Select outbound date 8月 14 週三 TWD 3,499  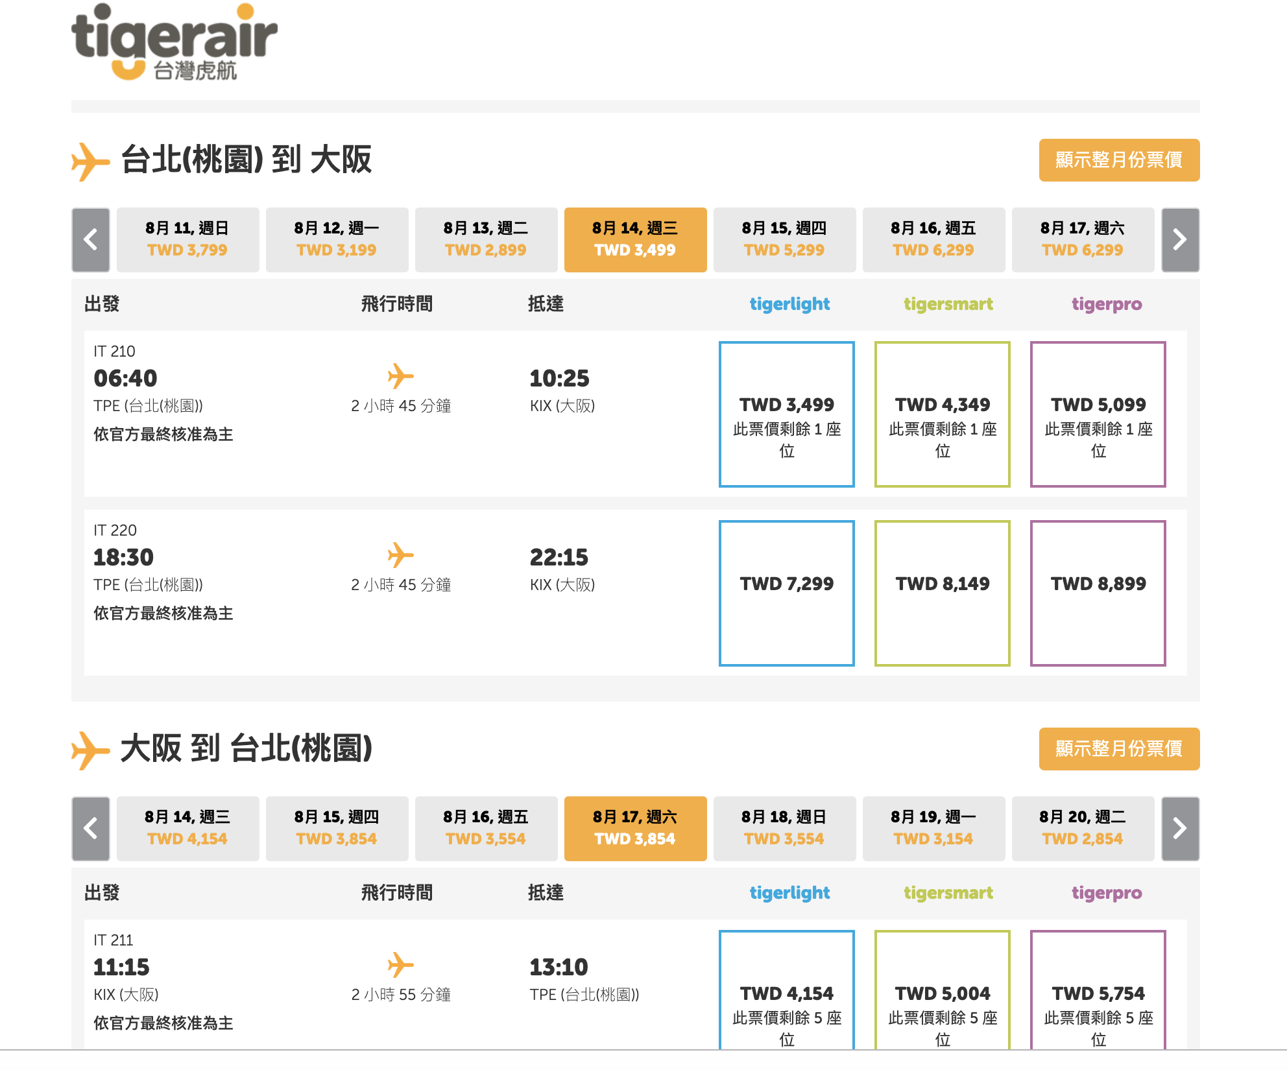(x=636, y=240)
